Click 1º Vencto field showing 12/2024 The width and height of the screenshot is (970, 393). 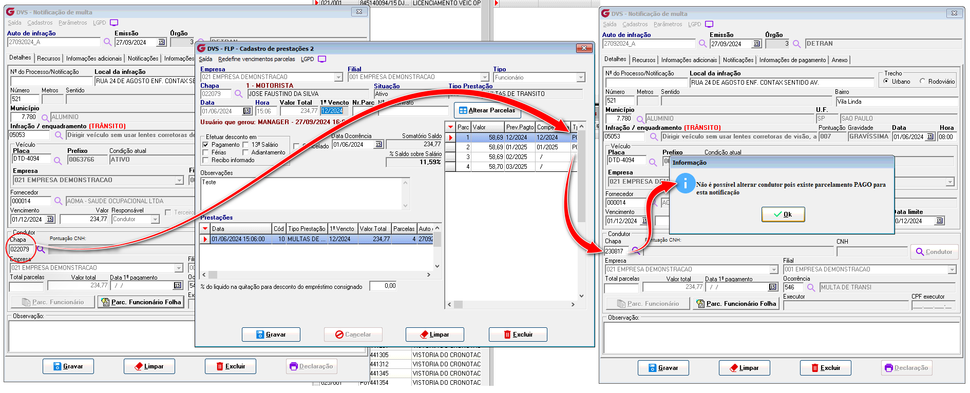point(334,111)
